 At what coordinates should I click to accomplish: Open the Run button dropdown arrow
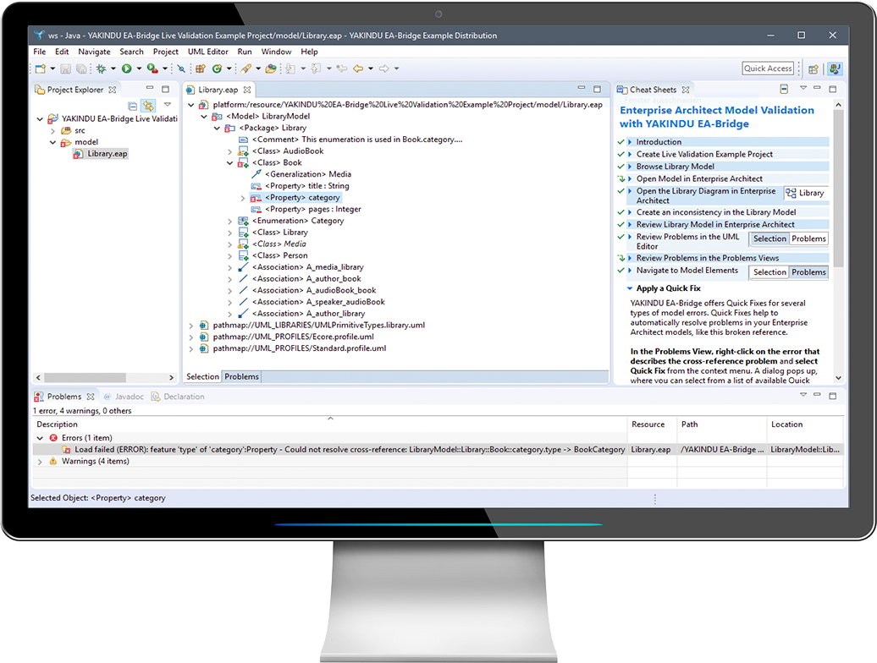pyautogui.click(x=139, y=68)
